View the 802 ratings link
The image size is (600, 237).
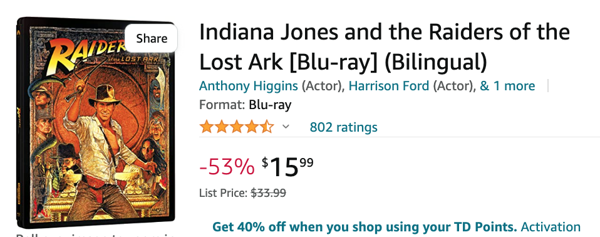(344, 127)
